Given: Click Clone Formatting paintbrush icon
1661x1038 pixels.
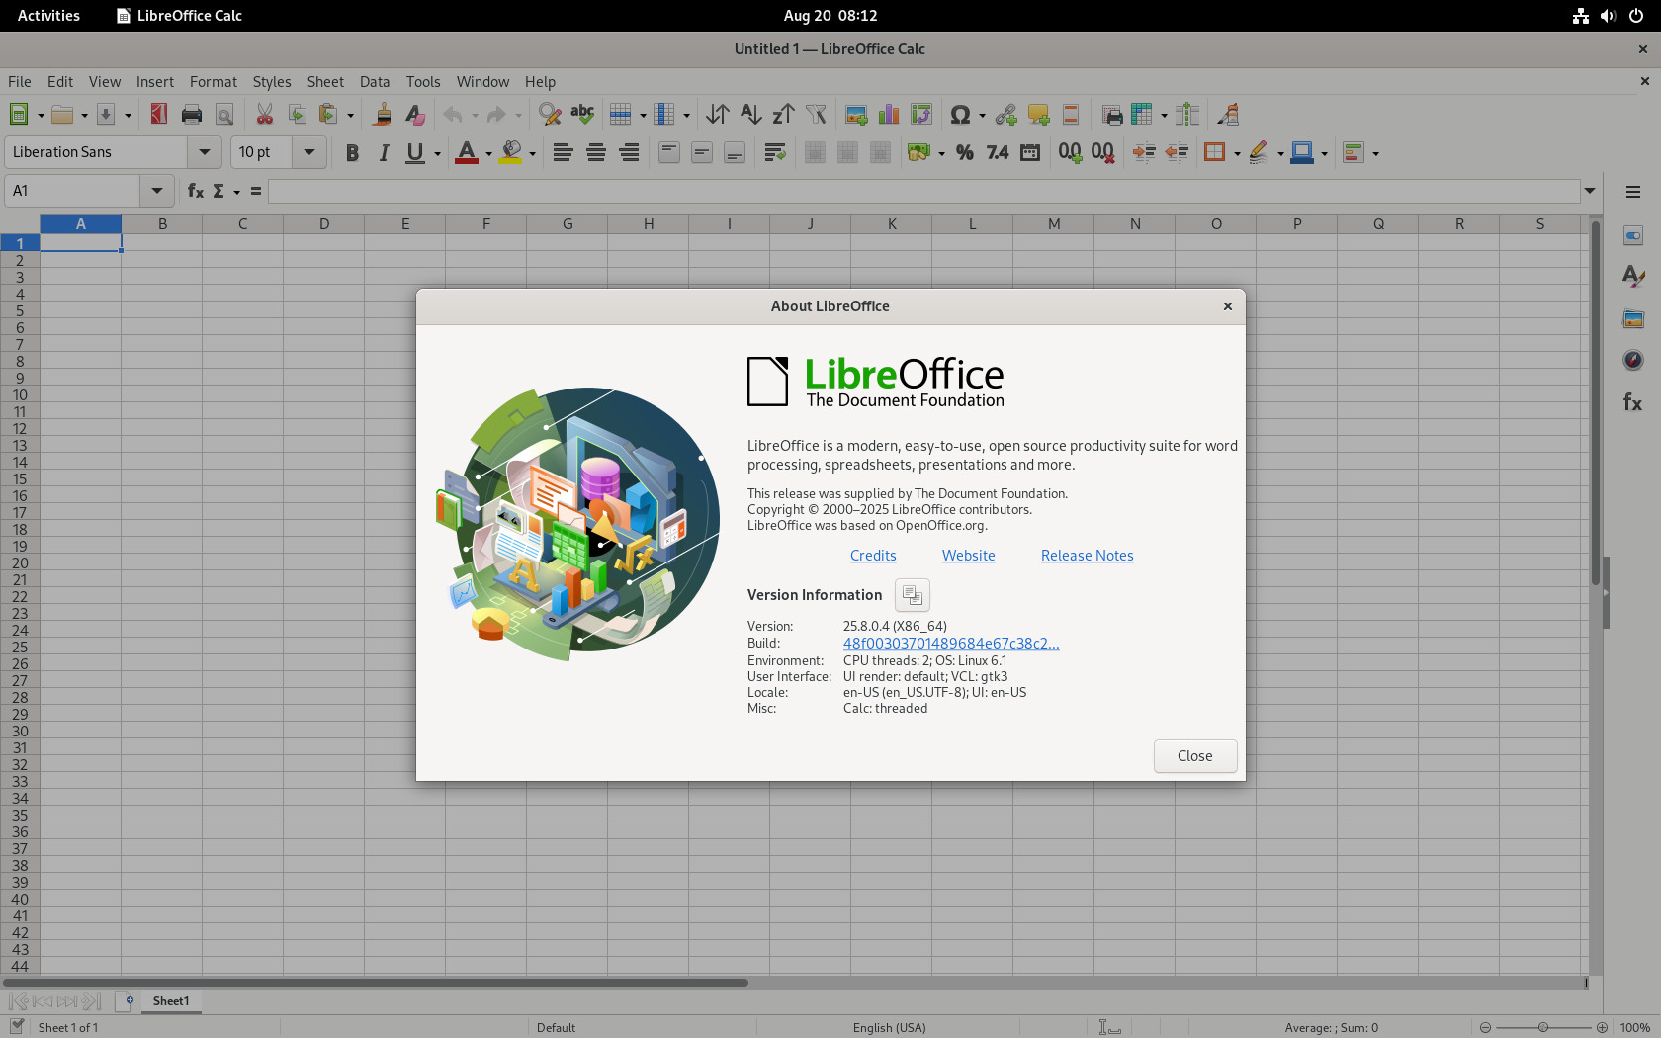Looking at the screenshot, I should click(x=382, y=115).
